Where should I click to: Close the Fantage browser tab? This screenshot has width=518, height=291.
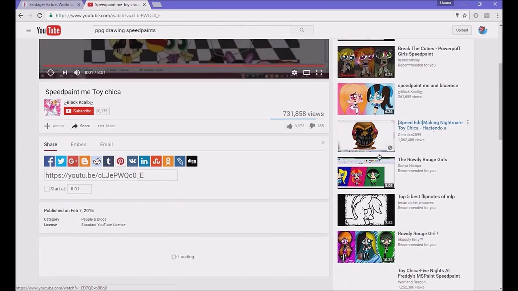click(79, 5)
